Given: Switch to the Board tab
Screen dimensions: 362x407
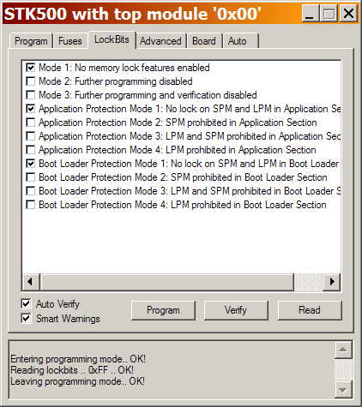Looking at the screenshot, I should (204, 41).
